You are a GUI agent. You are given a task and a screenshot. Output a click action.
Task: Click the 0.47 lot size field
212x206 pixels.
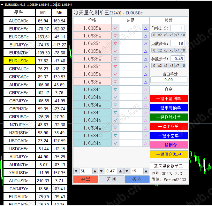111,171
